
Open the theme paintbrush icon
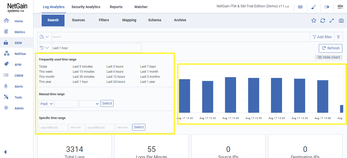coord(313,7)
